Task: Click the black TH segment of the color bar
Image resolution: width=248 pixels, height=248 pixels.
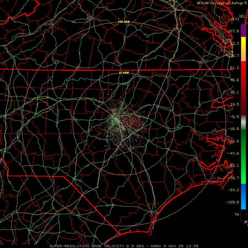Action: [243, 215]
